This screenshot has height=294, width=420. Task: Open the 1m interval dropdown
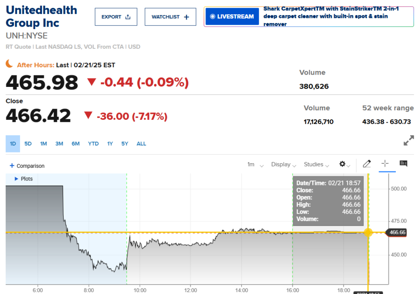(255, 164)
